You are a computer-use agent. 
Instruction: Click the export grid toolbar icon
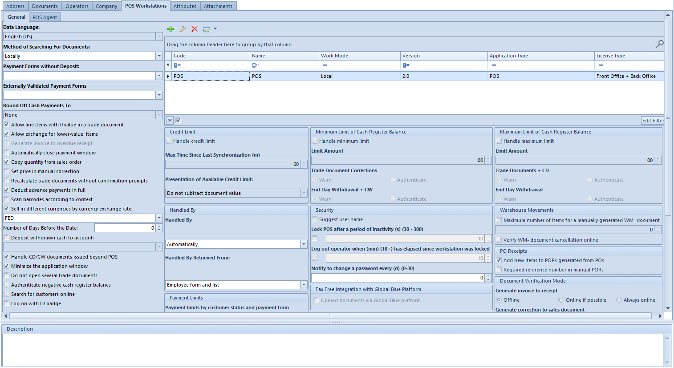pos(207,29)
